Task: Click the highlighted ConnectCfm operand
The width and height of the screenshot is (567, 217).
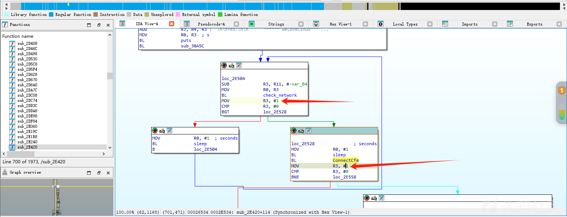Action: click(346, 160)
